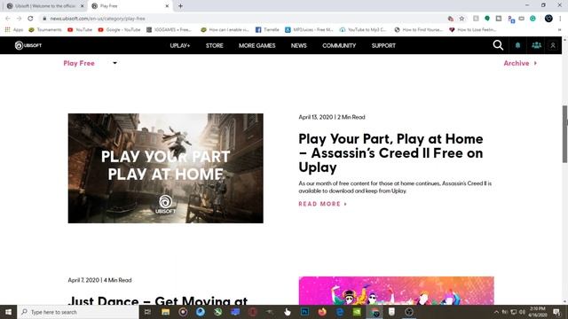Open the YouTube to Mp3 bookmark
568x319 pixels.
pyautogui.click(x=363, y=29)
